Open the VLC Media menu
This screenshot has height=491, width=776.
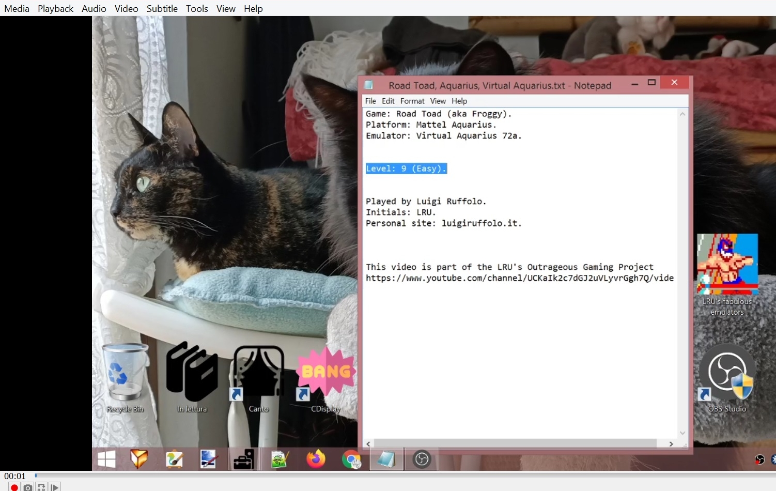point(17,8)
